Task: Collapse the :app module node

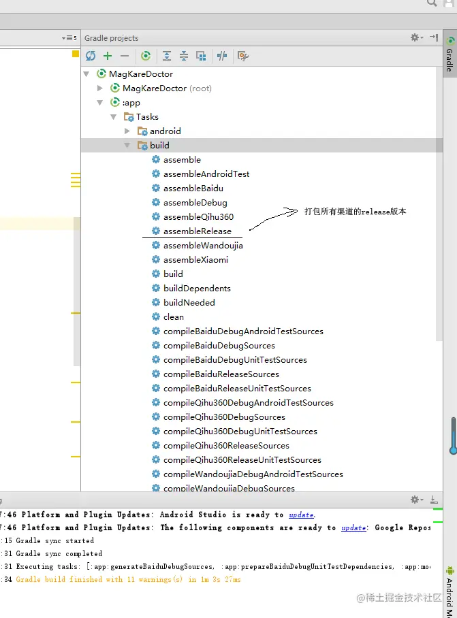Action: pyautogui.click(x=100, y=103)
